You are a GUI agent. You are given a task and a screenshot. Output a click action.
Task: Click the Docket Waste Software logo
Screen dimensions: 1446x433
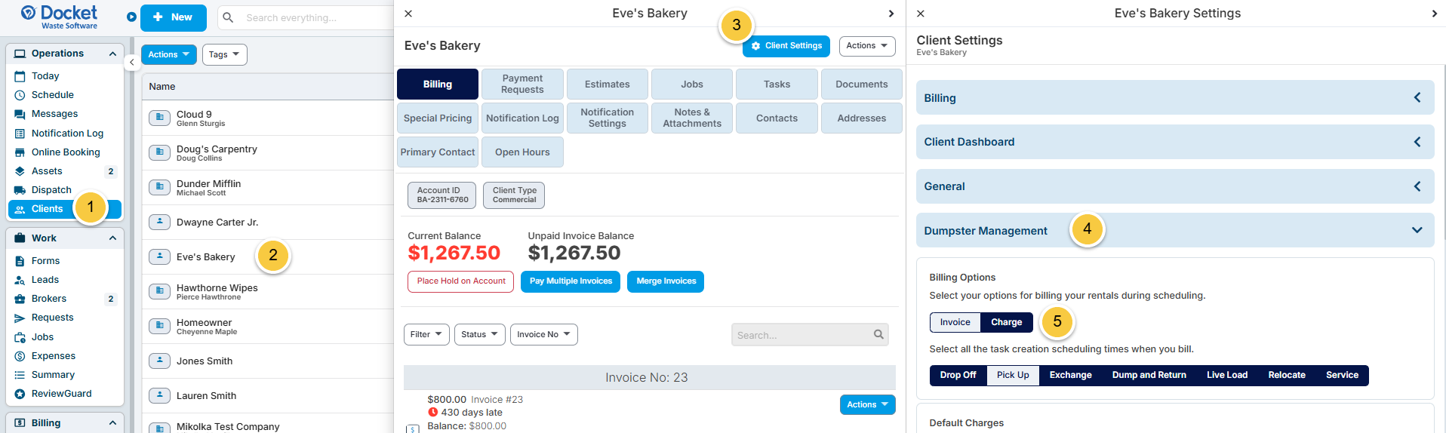[x=60, y=17]
